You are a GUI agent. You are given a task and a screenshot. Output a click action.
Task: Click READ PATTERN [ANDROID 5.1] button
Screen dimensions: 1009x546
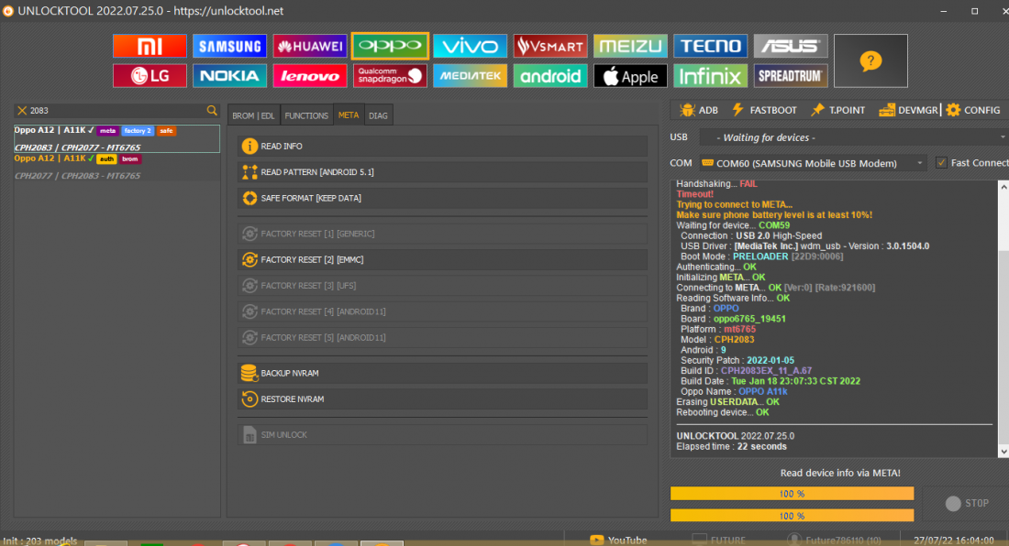click(443, 172)
